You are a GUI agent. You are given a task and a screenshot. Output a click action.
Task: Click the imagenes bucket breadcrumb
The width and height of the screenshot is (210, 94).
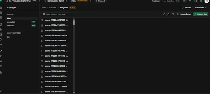pyautogui.click(x=64, y=8)
